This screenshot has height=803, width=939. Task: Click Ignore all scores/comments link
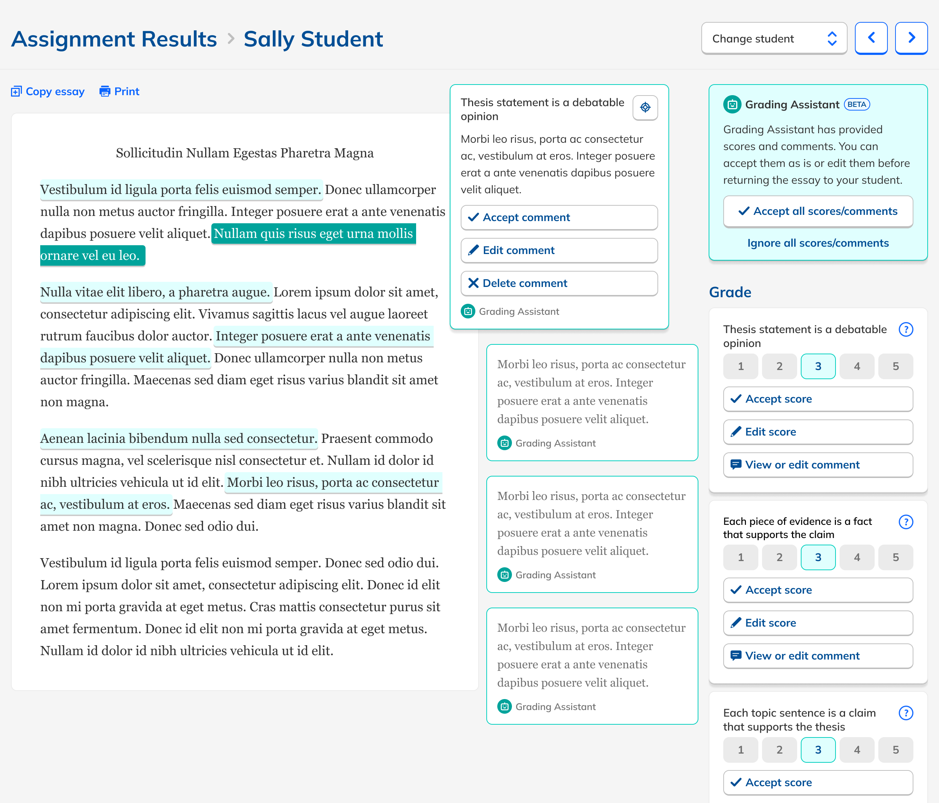click(818, 243)
